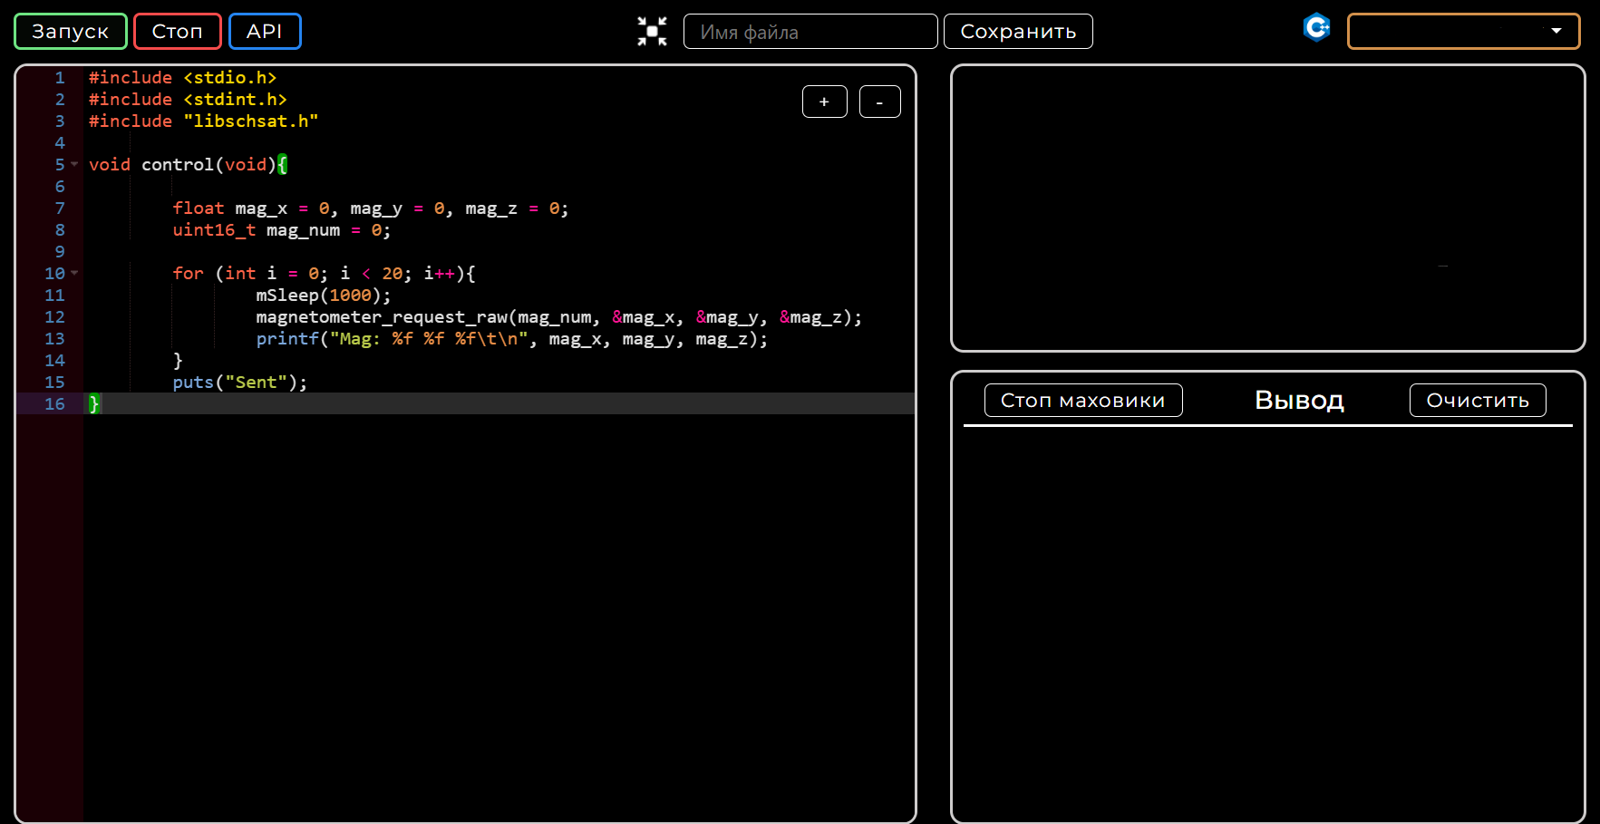
Task: Click the C++ language logo icon
Action: coord(1316,28)
